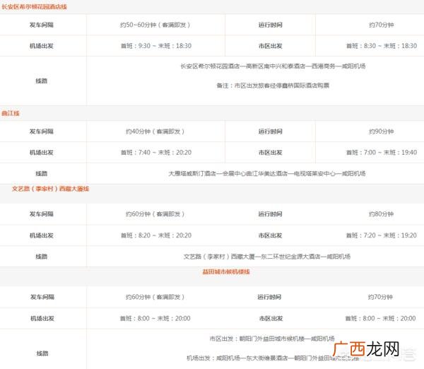Click the 约80分钟 run-time cell
The height and width of the screenshot is (369, 424).
click(x=382, y=214)
